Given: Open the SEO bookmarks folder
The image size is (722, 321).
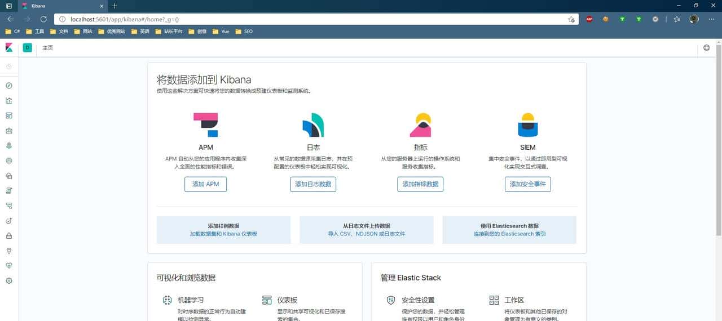Looking at the screenshot, I should (244, 32).
